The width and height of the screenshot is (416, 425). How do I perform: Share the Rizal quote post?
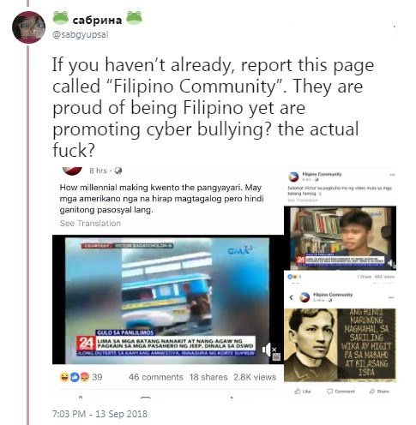(x=379, y=392)
